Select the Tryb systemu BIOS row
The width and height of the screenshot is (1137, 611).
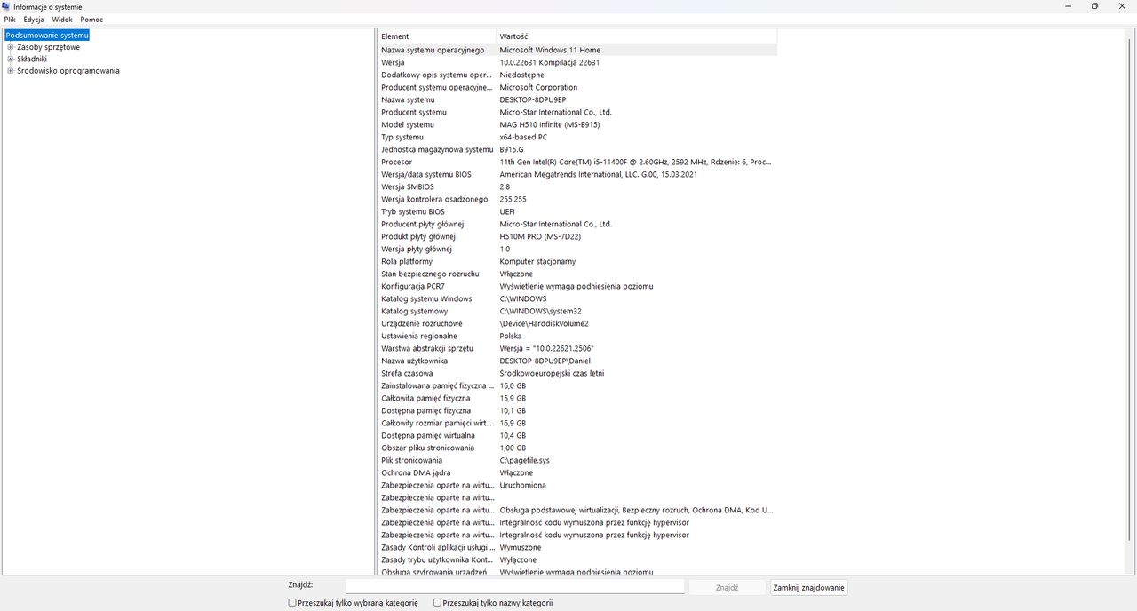pyautogui.click(x=577, y=212)
